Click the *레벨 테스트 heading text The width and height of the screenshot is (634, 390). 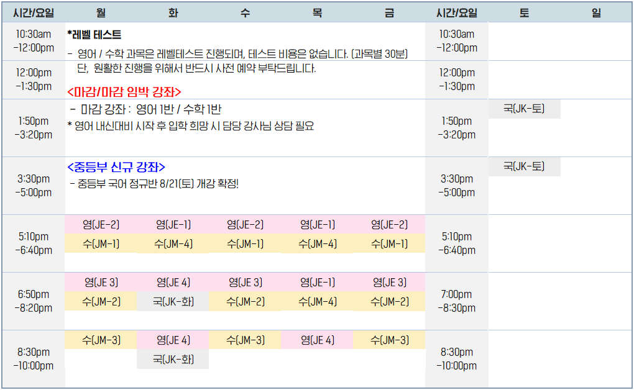coord(94,35)
